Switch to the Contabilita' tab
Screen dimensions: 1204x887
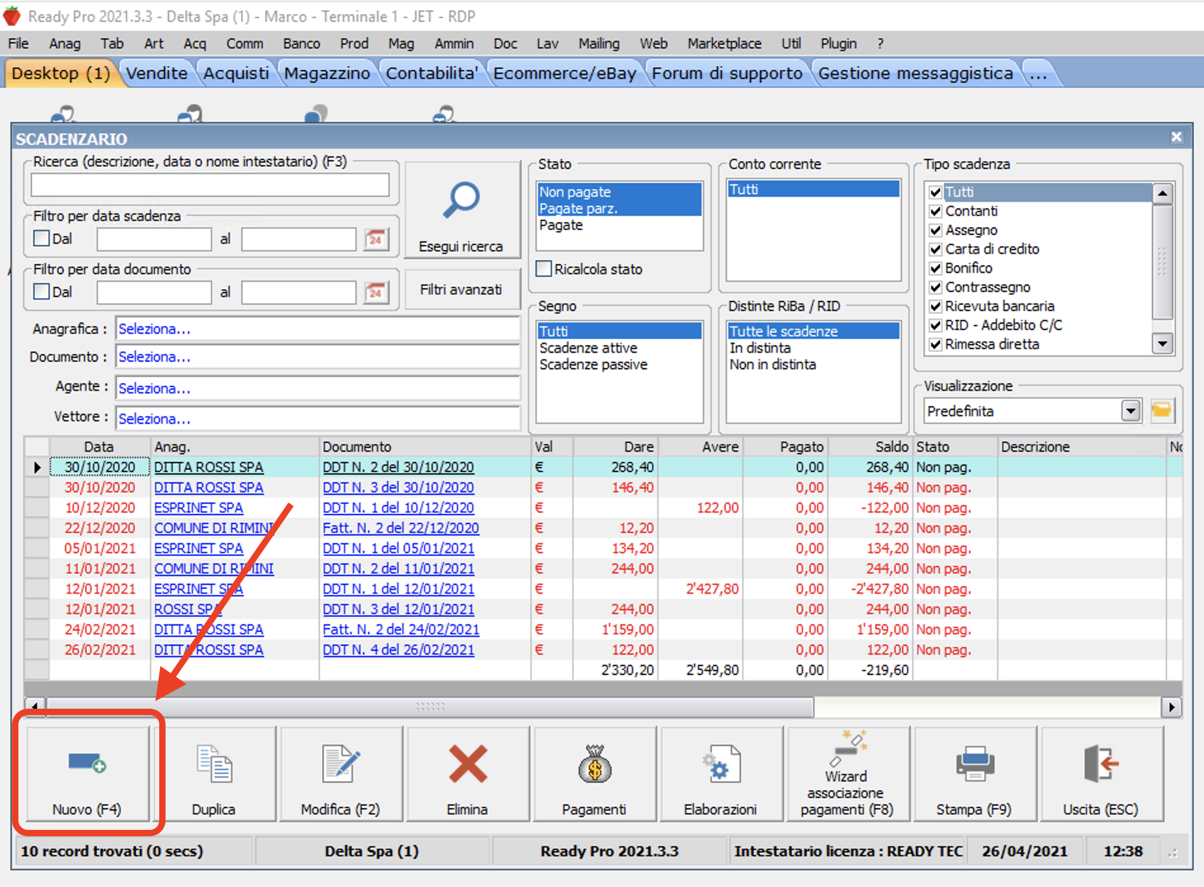(431, 74)
